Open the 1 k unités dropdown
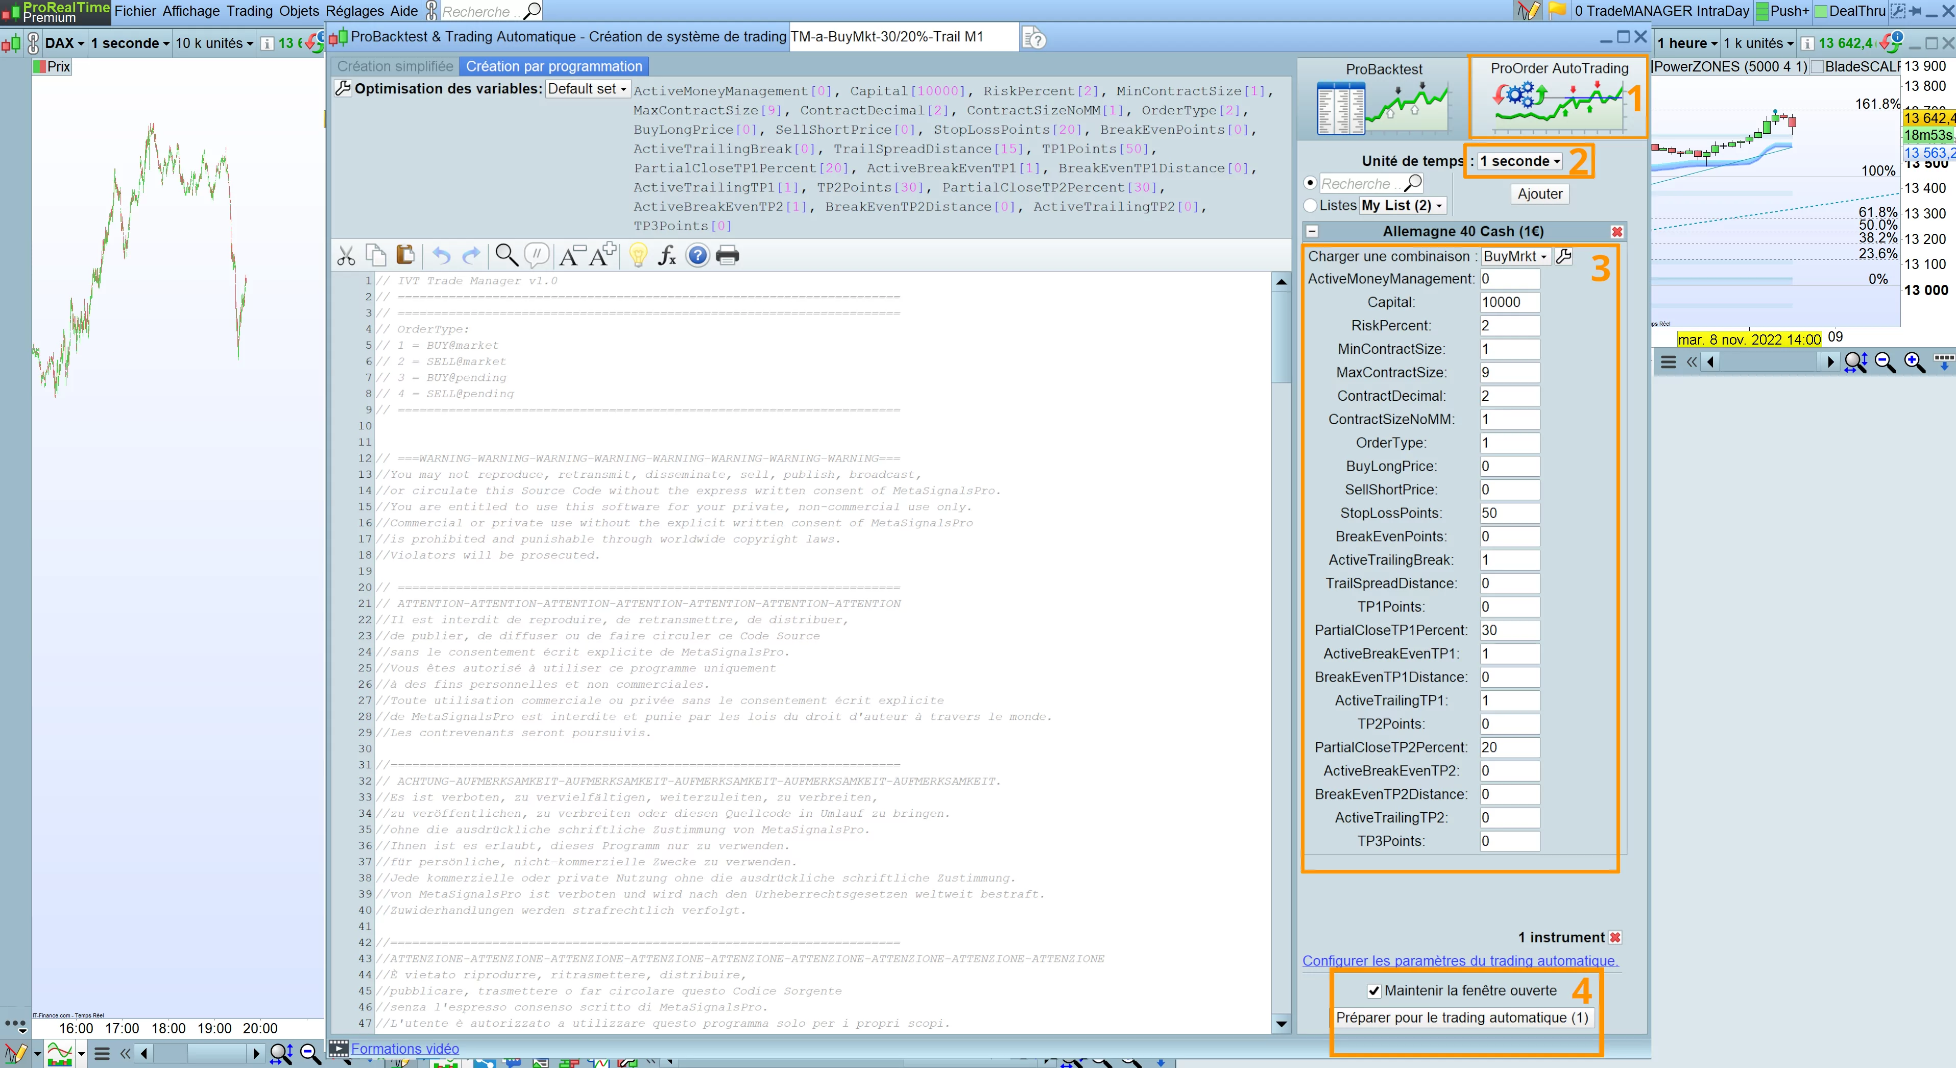Viewport: 1956px width, 1068px height. (1758, 43)
